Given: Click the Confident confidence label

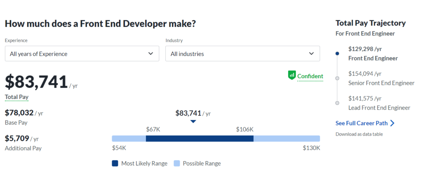Looking at the screenshot, I should (310, 76).
